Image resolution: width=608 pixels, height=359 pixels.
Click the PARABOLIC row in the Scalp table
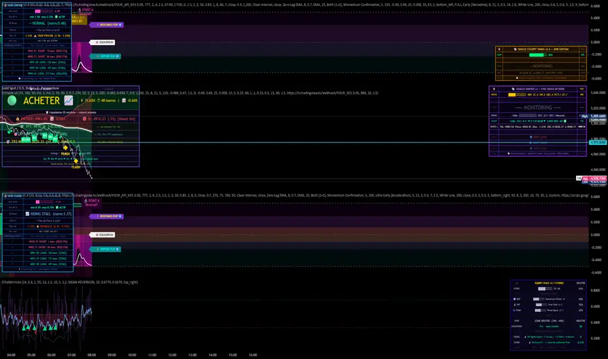[48, 226]
